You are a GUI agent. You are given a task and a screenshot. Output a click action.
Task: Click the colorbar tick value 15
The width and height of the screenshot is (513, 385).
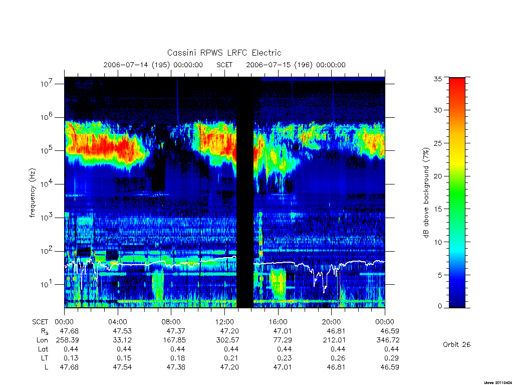[x=437, y=209]
